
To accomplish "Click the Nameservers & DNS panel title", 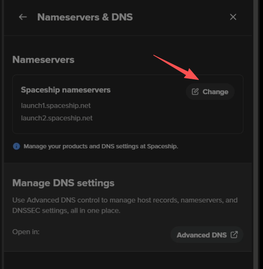I will click(x=85, y=17).
